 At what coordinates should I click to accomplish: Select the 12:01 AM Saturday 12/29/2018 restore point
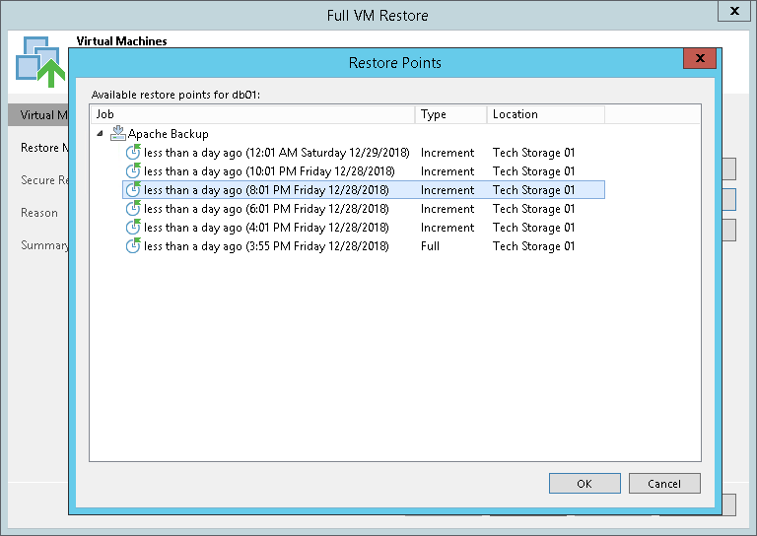pos(266,153)
